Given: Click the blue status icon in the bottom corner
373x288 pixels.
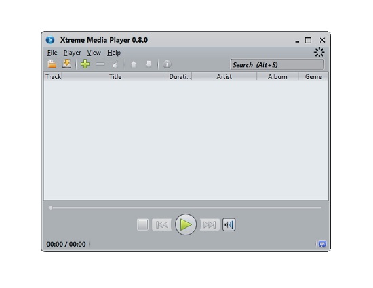Looking at the screenshot, I should point(322,244).
